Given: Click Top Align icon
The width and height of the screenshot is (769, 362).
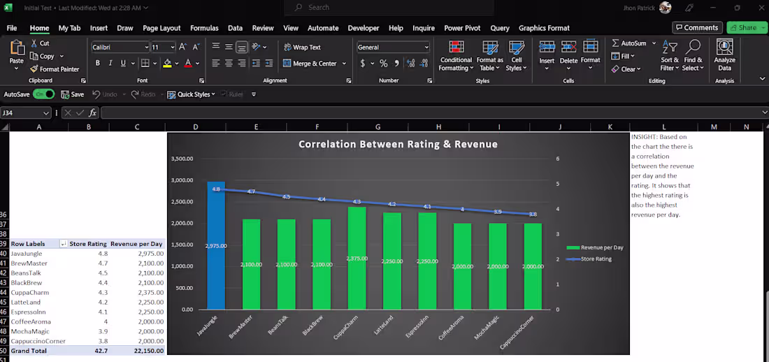Looking at the screenshot, I should click(215, 47).
